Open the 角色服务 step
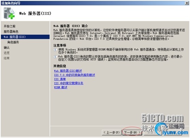This screenshot has height=138, width=190. click(x=13, y=42)
